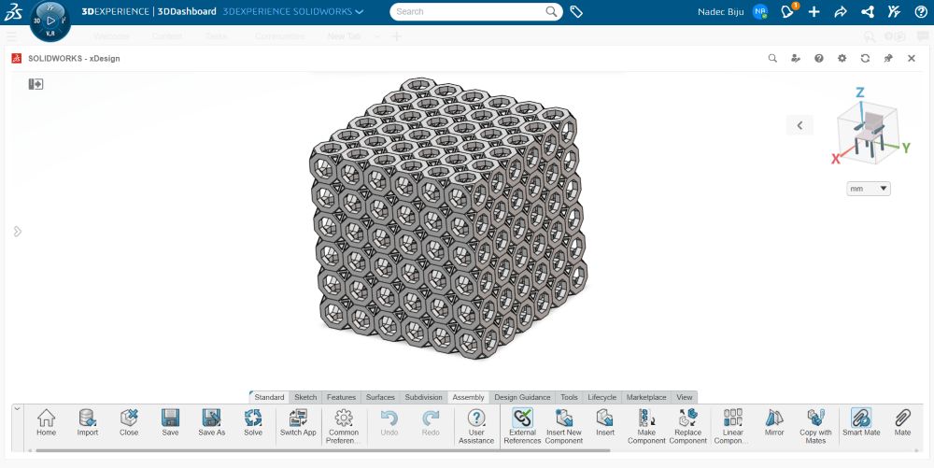Open the View tab
Viewport: 934px width, 468px height.
(x=685, y=397)
